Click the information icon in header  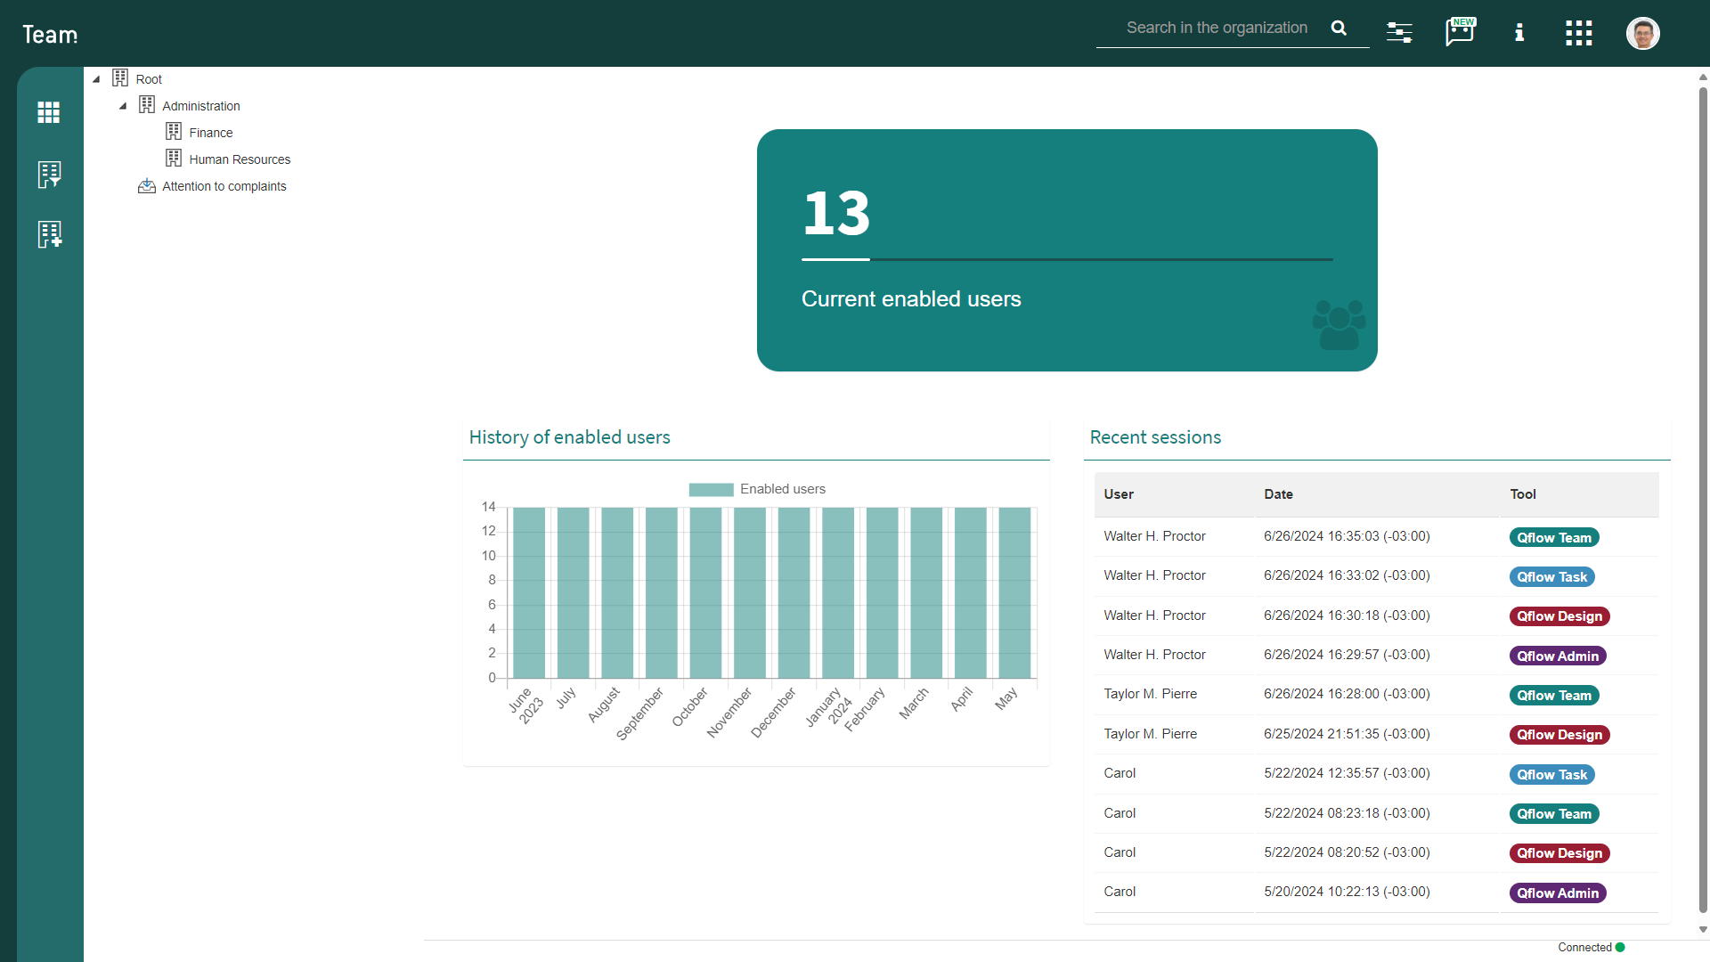(1519, 33)
